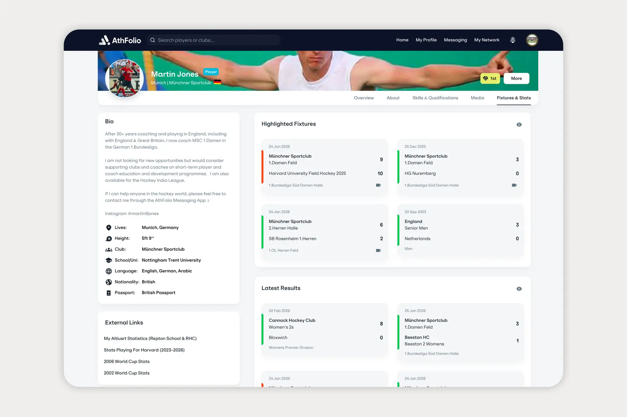The height and width of the screenshot is (417, 627).
Task: Open the Messaging menu item
Action: tap(455, 40)
